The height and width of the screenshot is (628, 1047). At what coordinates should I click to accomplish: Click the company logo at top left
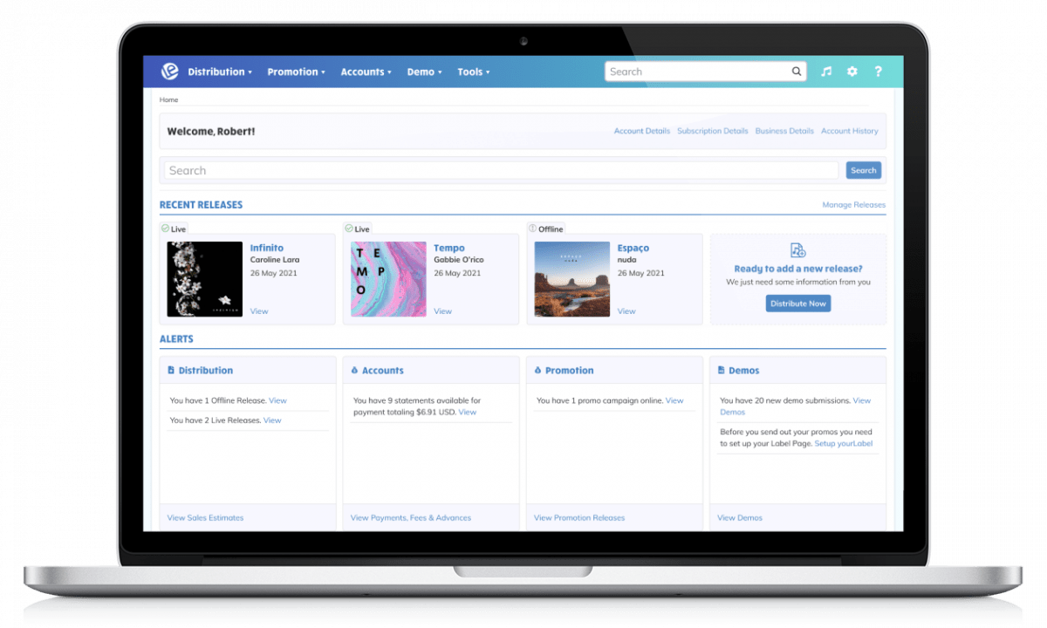click(169, 72)
